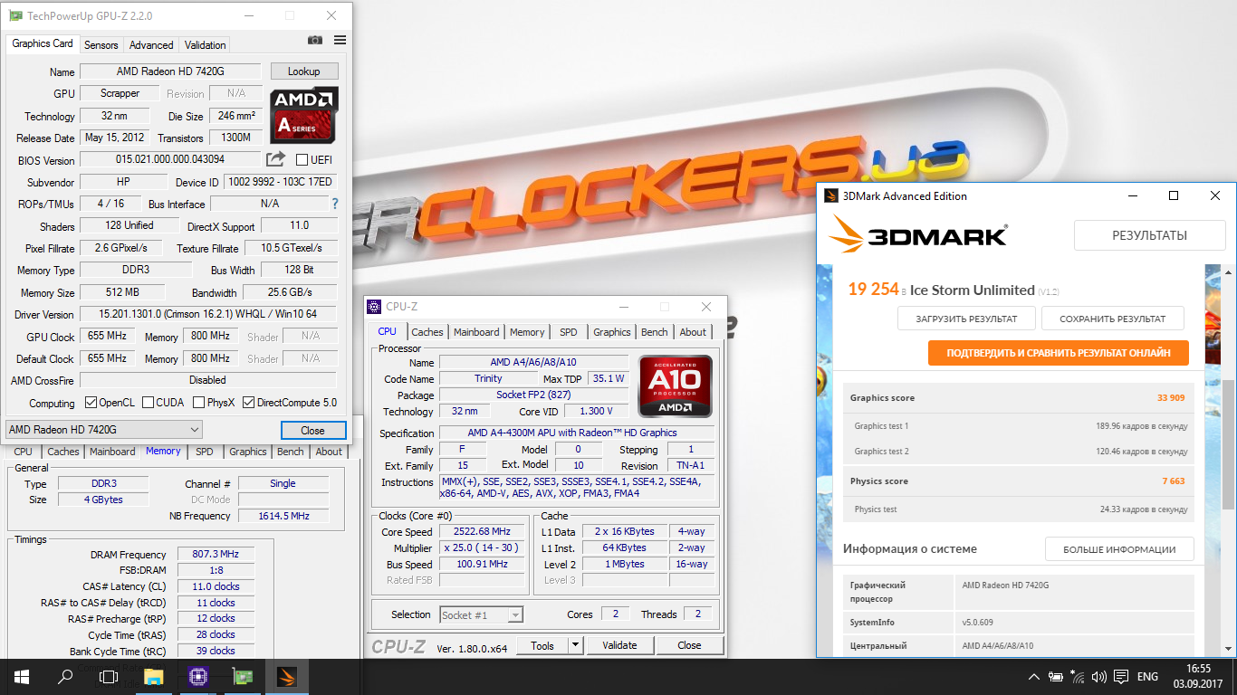Click ENG language indicator in taskbar
The width and height of the screenshot is (1237, 695).
pyautogui.click(x=1147, y=677)
